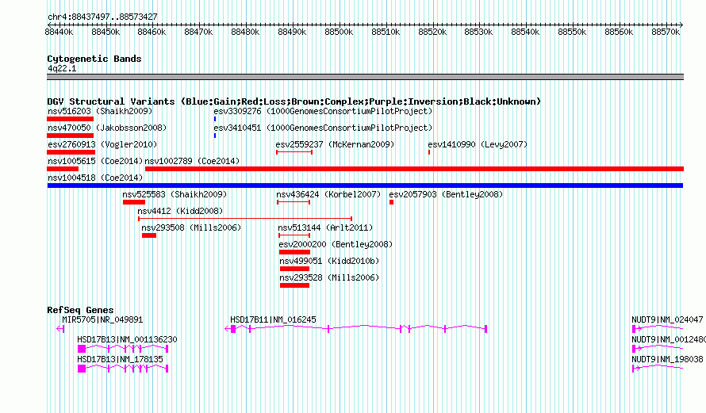Open the esv2760913 (Vogler2010) variant
The width and height of the screenshot is (706, 413).
tap(102, 144)
